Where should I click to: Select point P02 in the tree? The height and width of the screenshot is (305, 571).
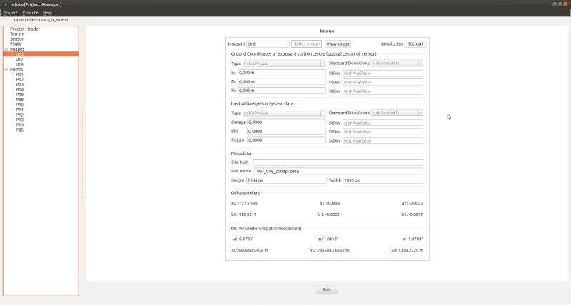[20, 79]
